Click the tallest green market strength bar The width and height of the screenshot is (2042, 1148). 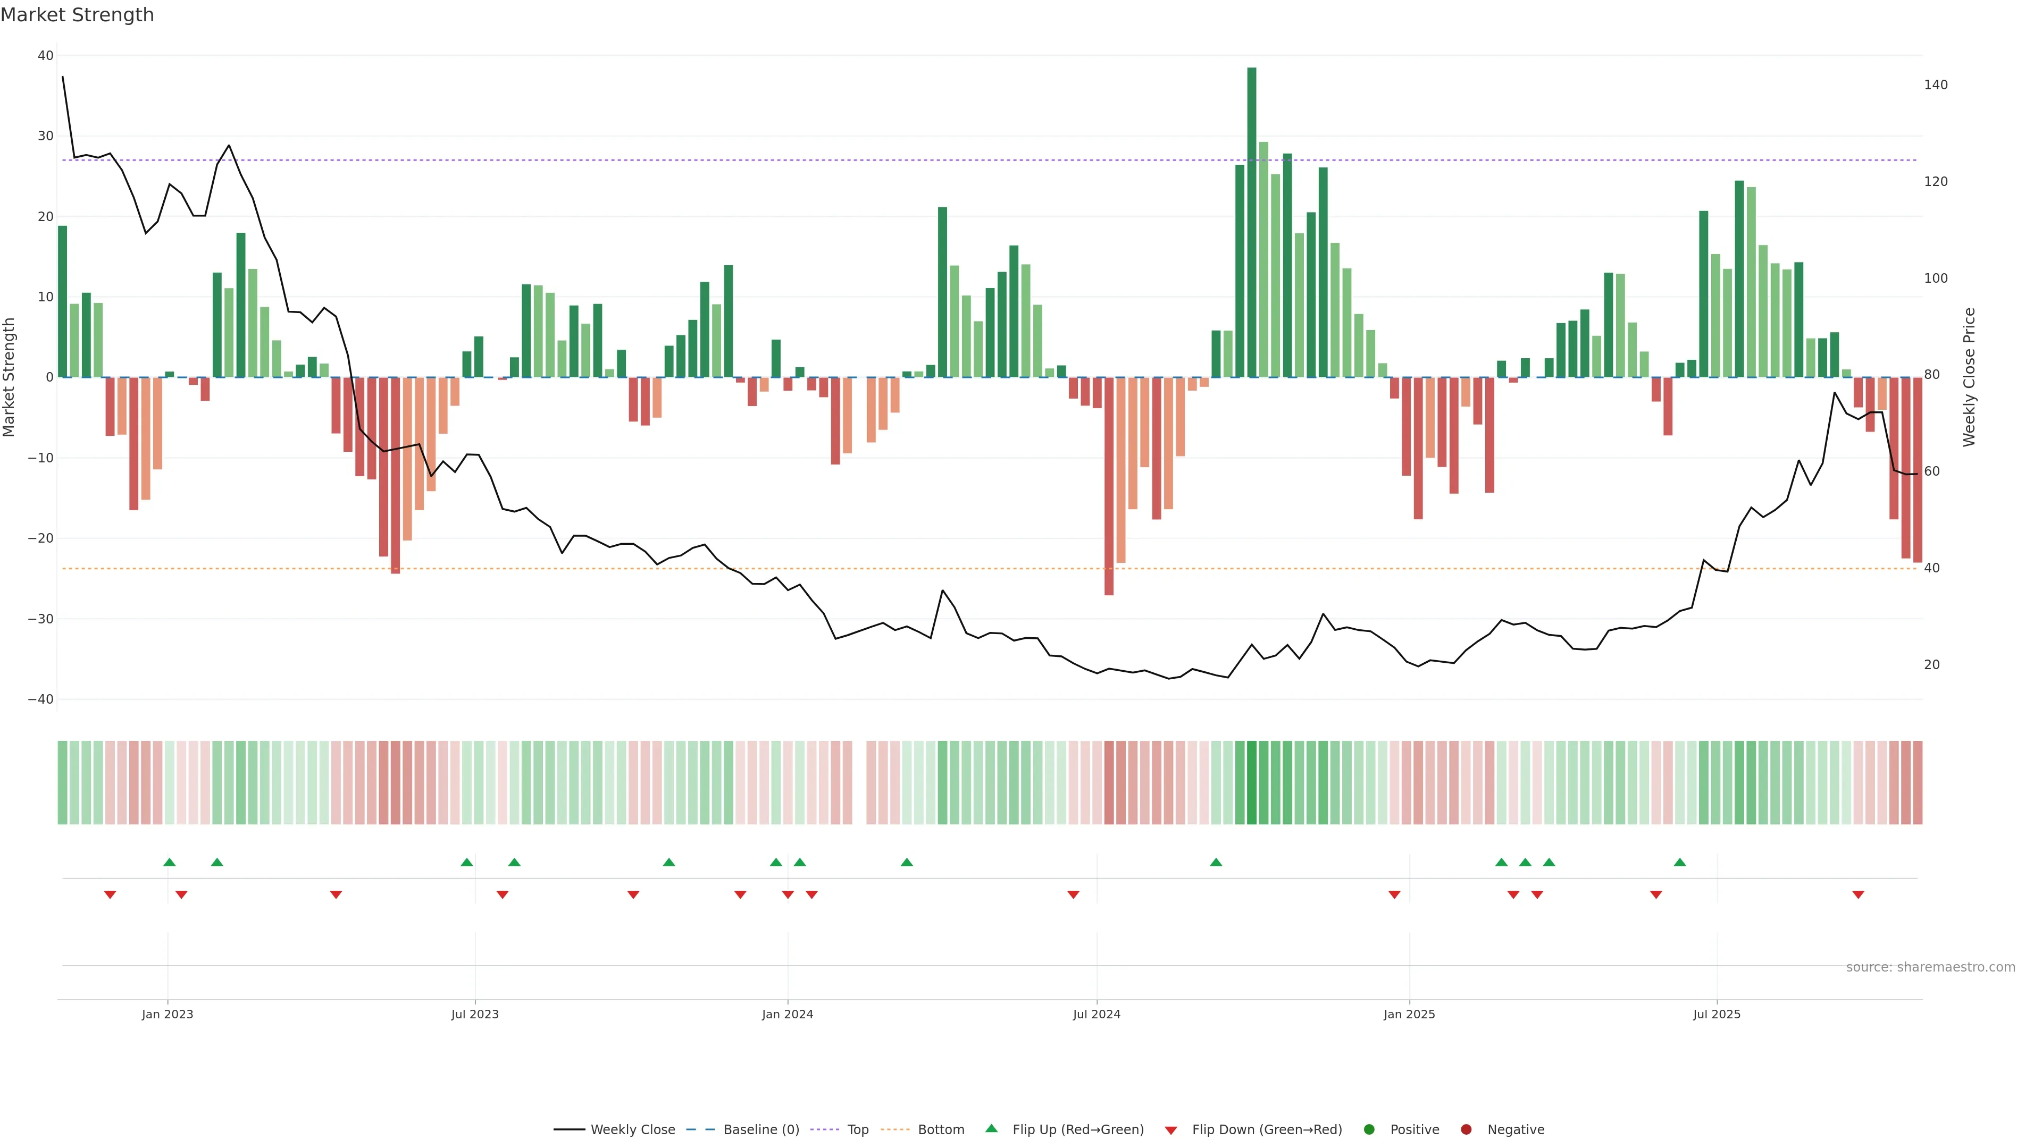pos(1252,222)
